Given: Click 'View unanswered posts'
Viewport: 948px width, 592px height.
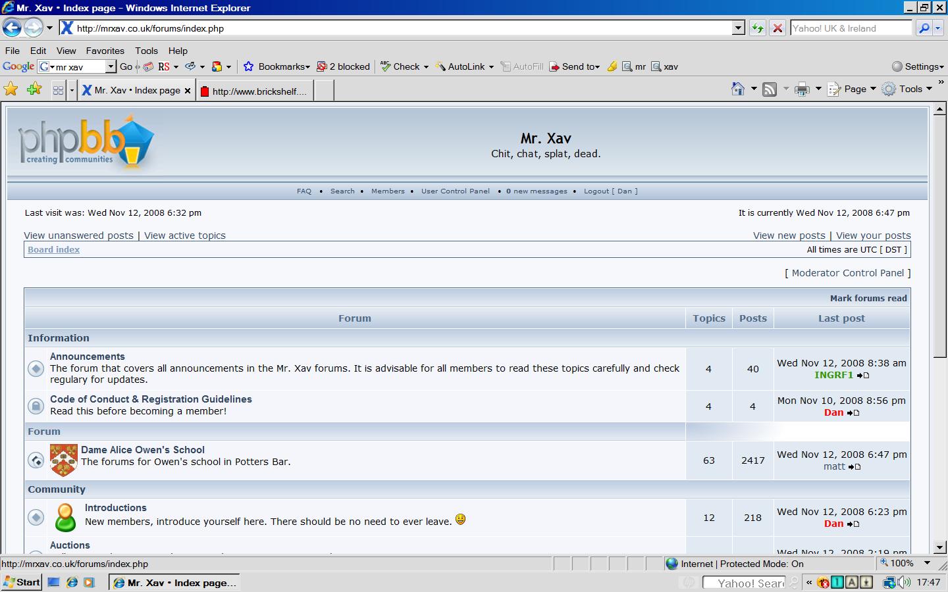Looking at the screenshot, I should pyautogui.click(x=78, y=235).
